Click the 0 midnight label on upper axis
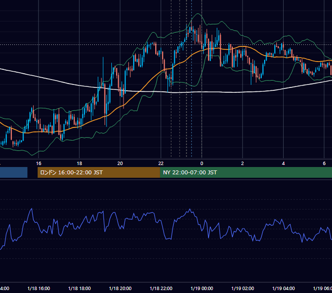The image size is (332, 293). click(x=202, y=164)
